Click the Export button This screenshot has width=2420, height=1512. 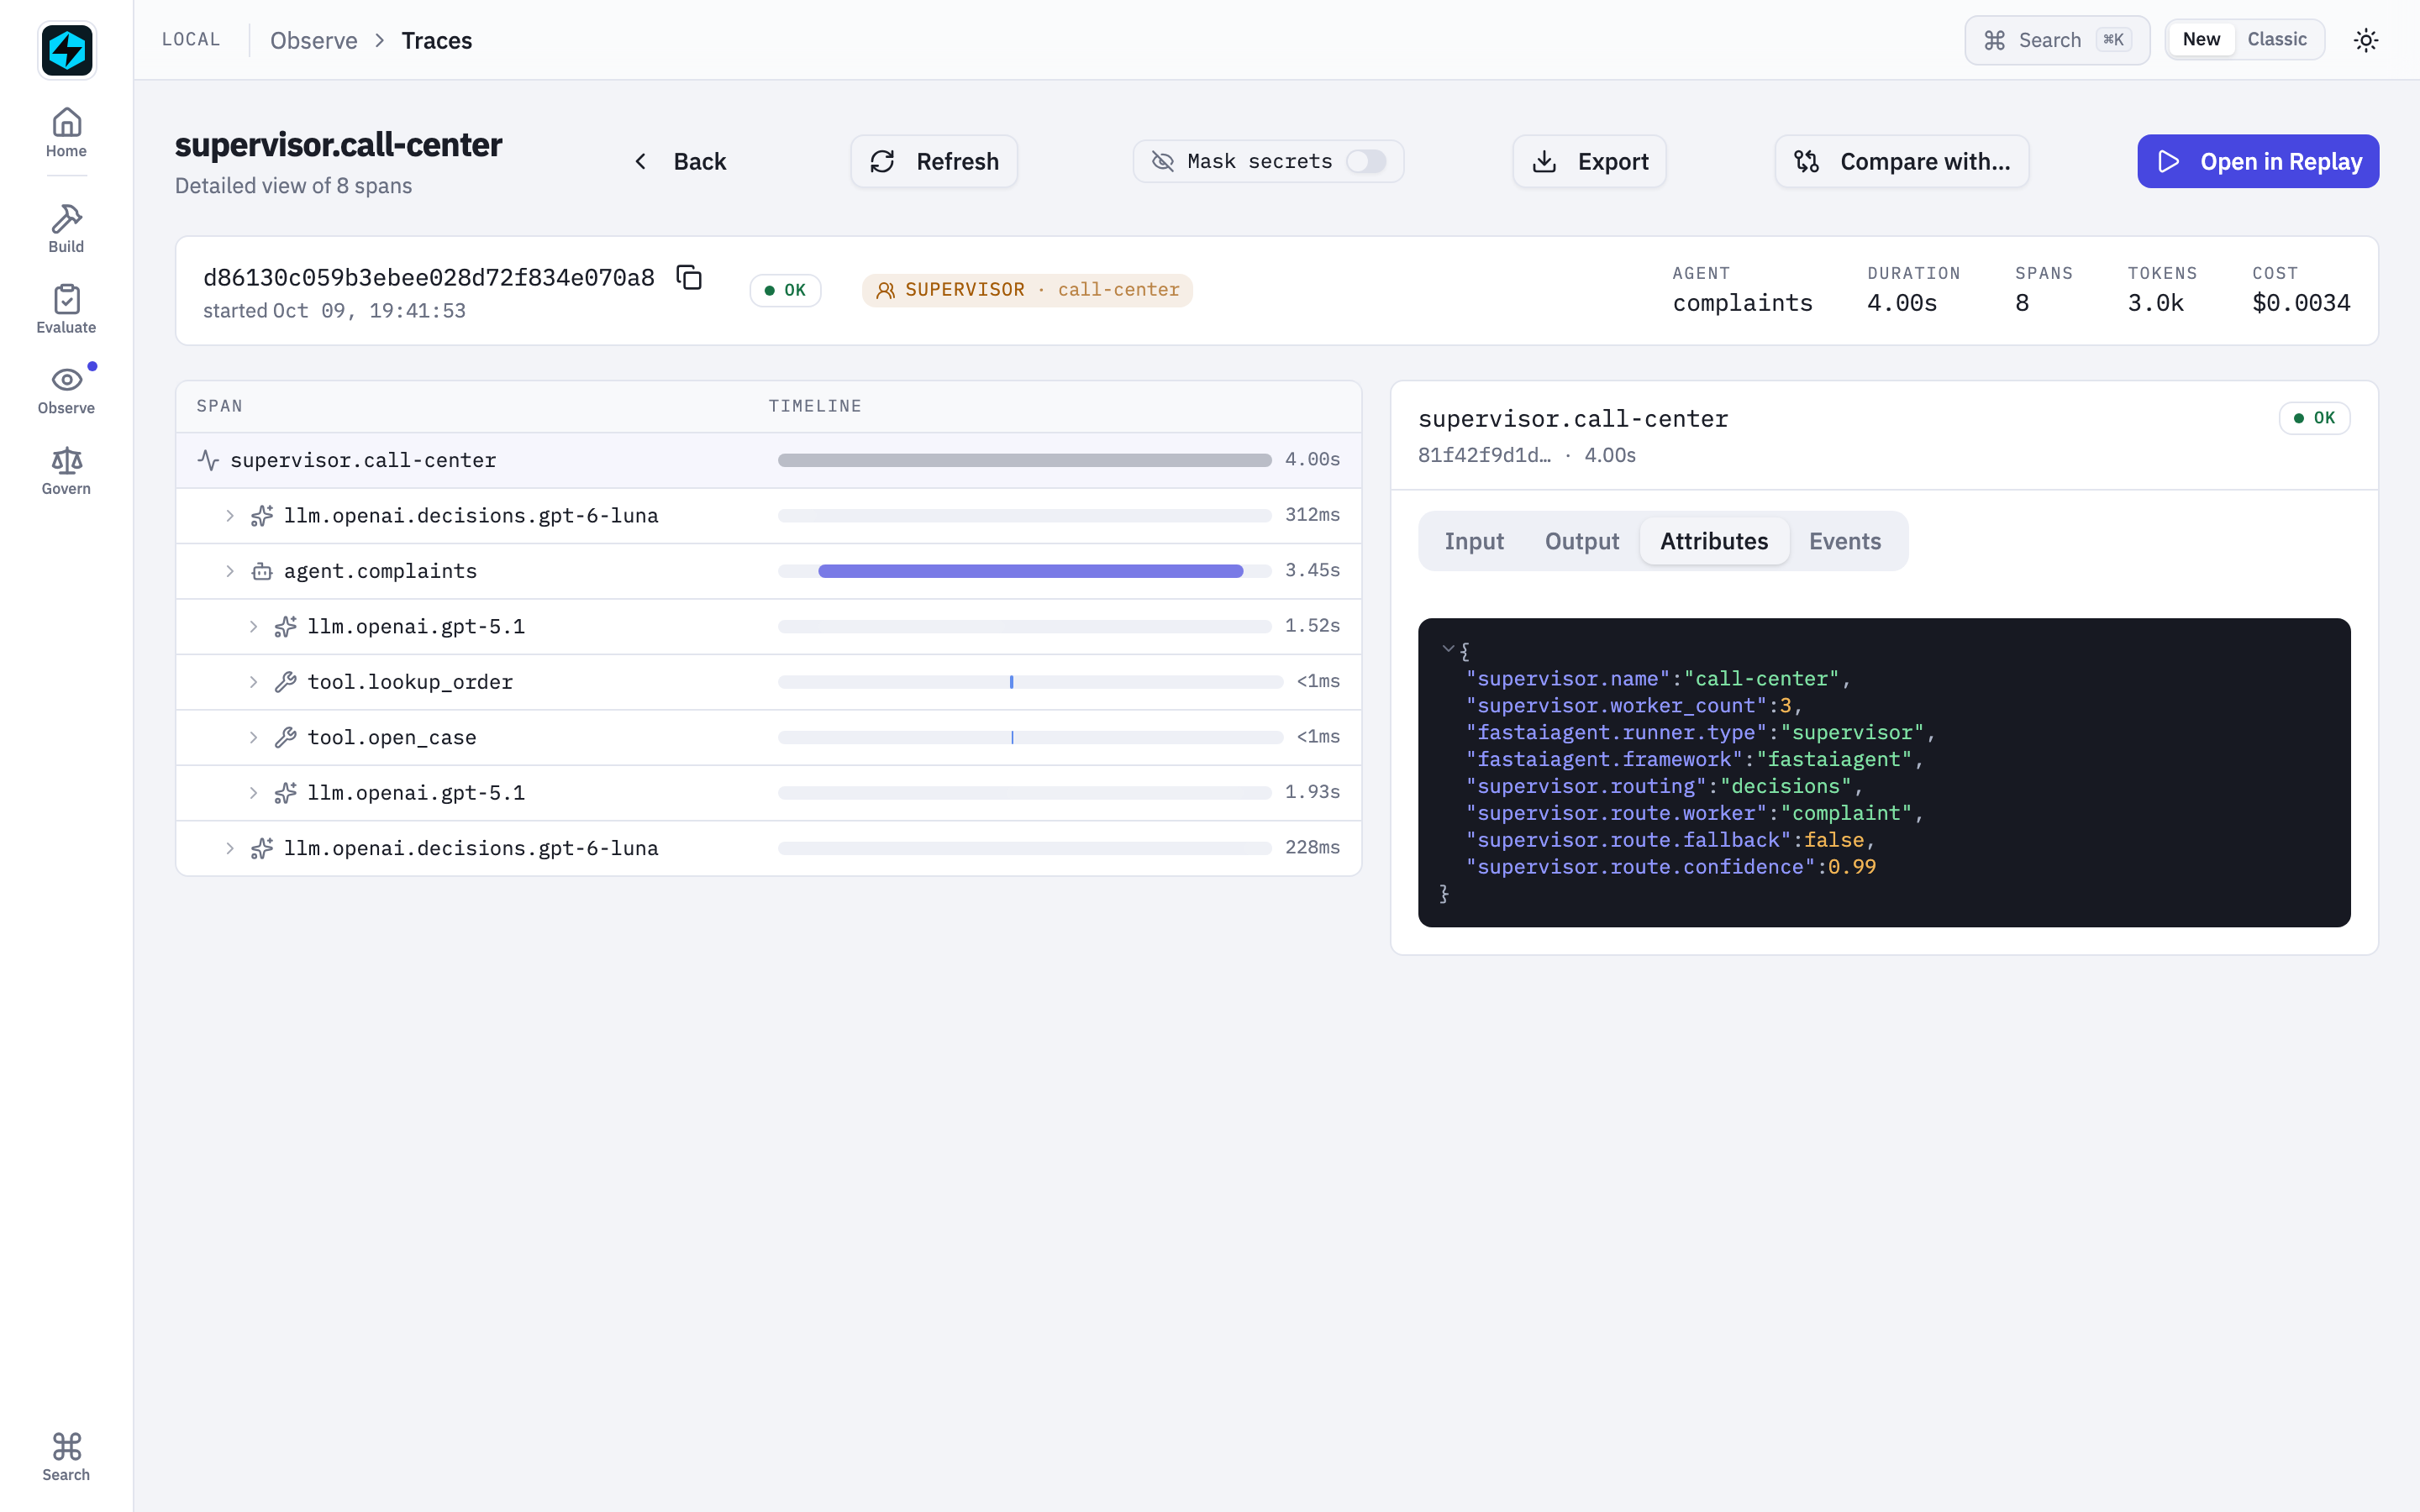click(x=1589, y=161)
